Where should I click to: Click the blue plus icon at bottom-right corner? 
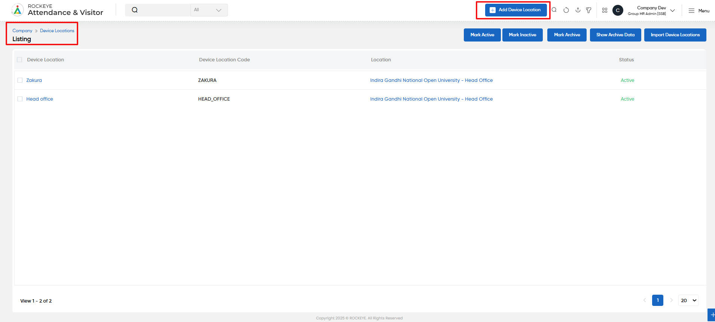click(712, 315)
